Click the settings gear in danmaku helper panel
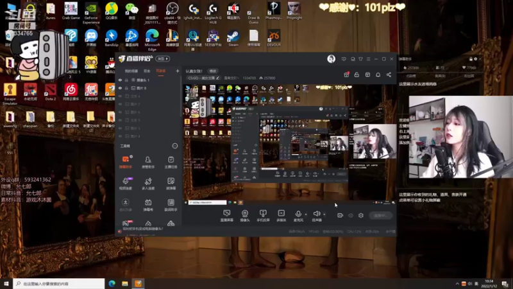Viewport: 513px width, 289px height. click(475, 59)
